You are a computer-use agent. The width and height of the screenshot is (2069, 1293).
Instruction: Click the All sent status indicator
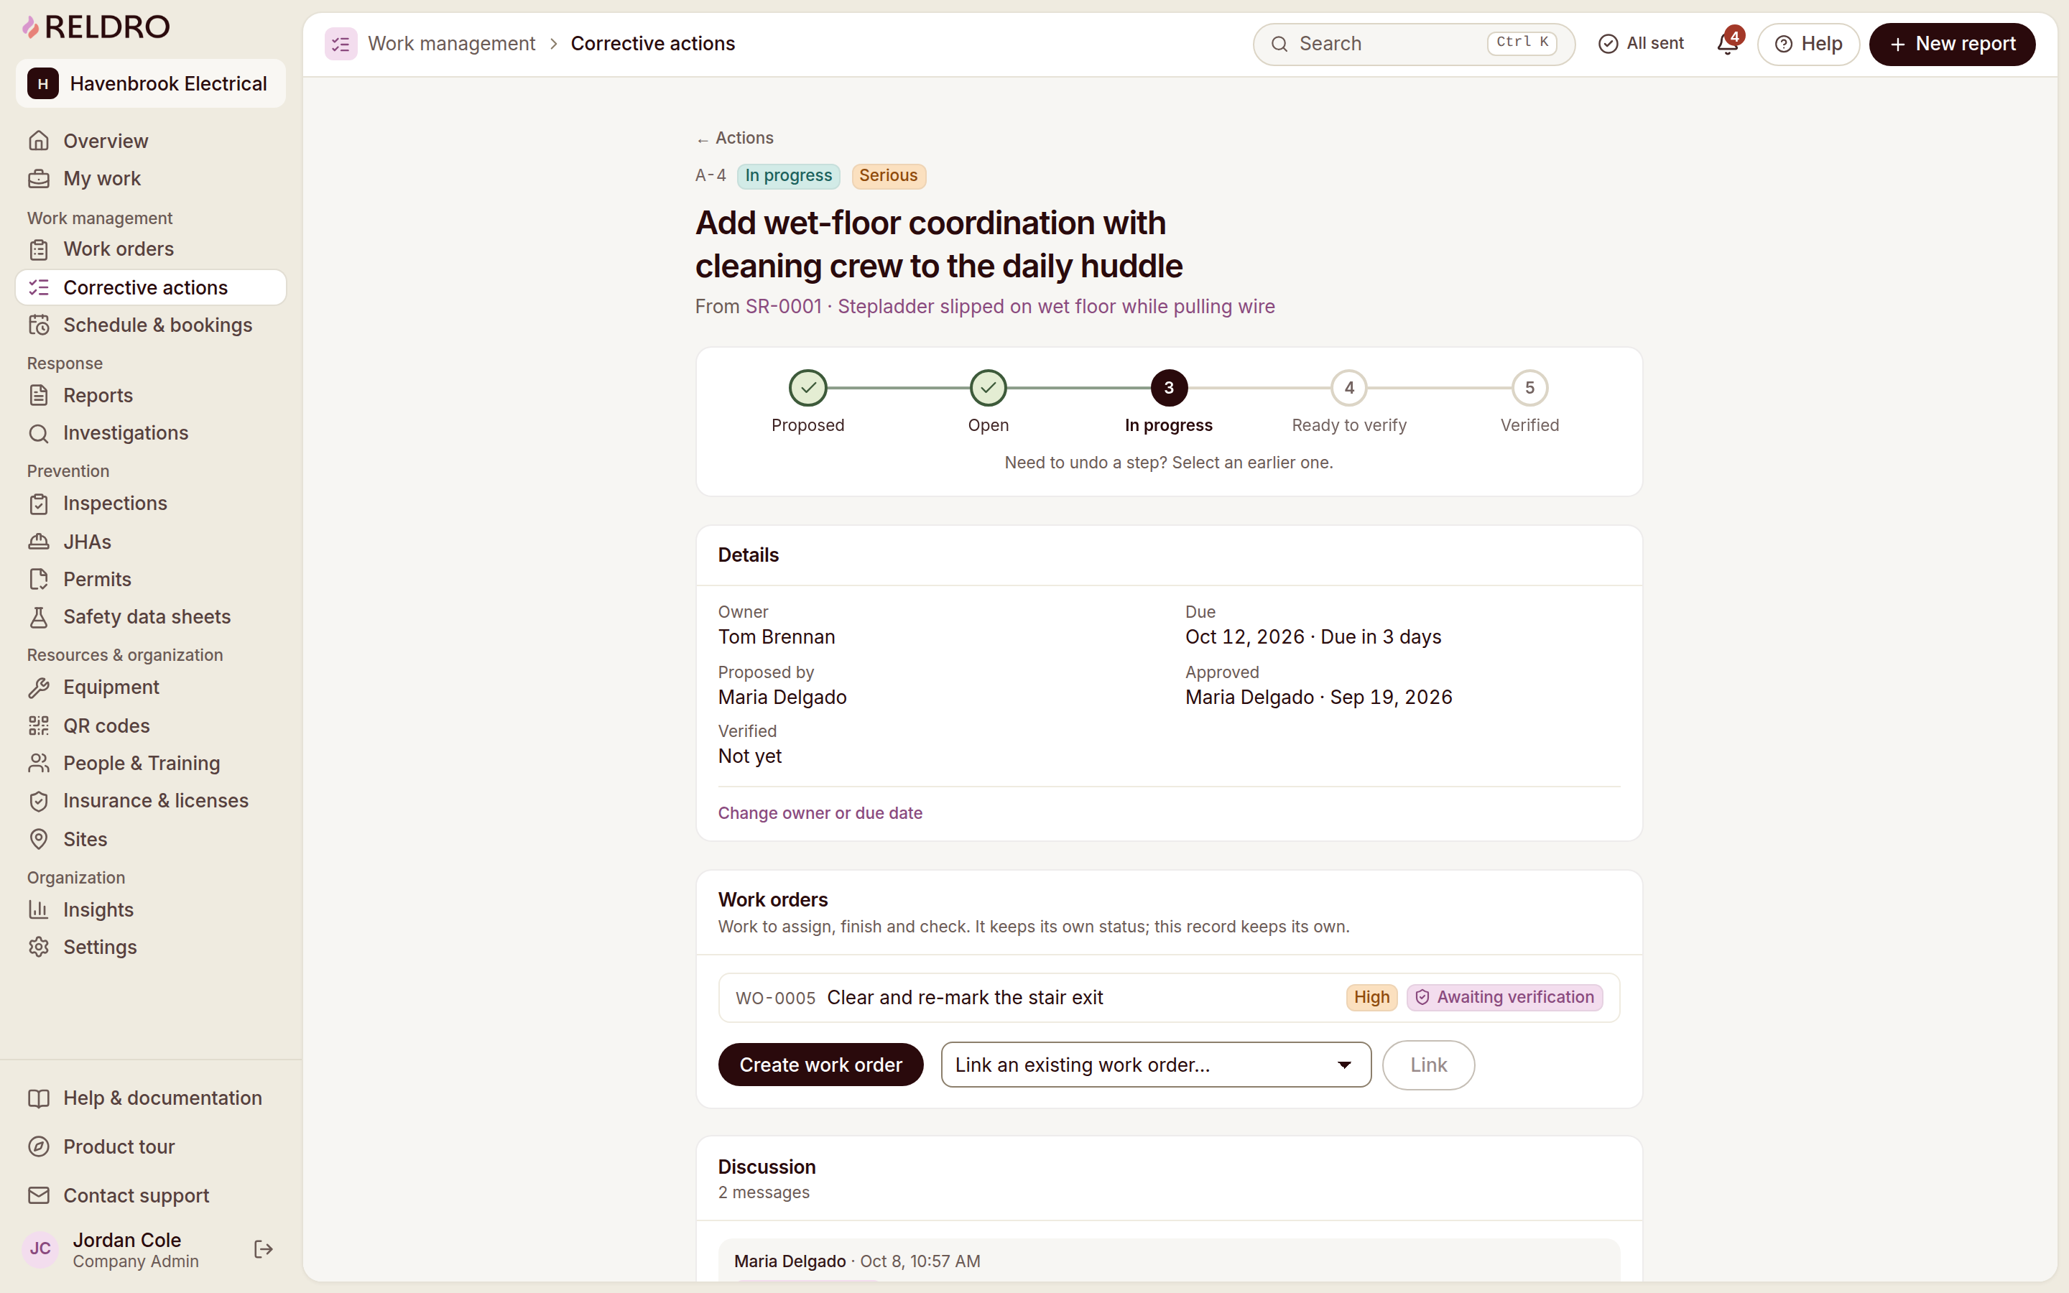1641,44
